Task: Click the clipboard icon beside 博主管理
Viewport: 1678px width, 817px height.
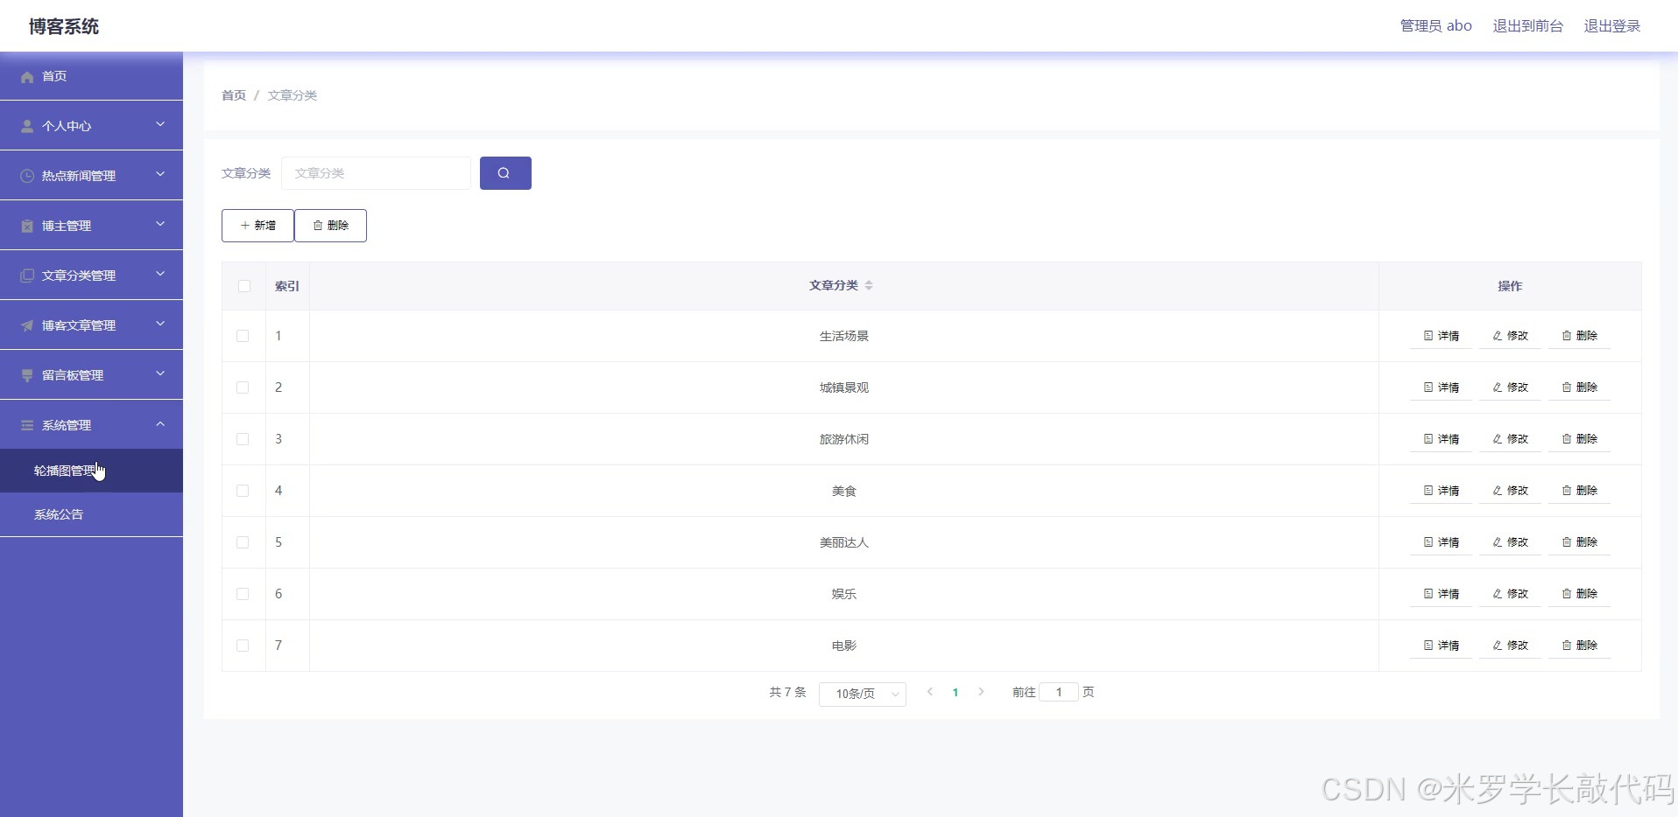Action: [x=27, y=226]
